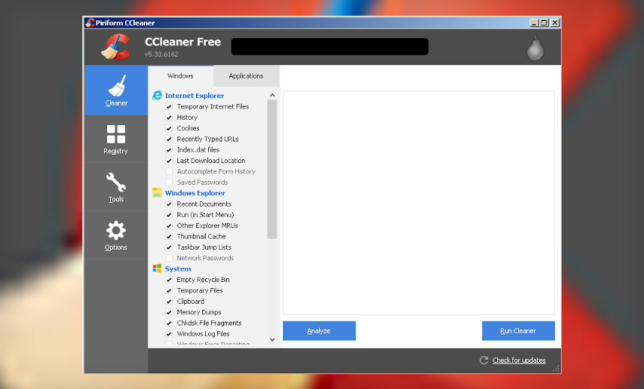
Task: Click the CCleaner Free title text
Action: click(x=183, y=42)
